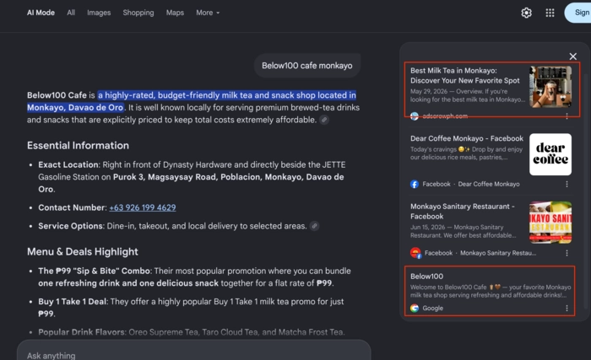
Task: Click the sources panel scrollbar
Action: click(x=586, y=191)
